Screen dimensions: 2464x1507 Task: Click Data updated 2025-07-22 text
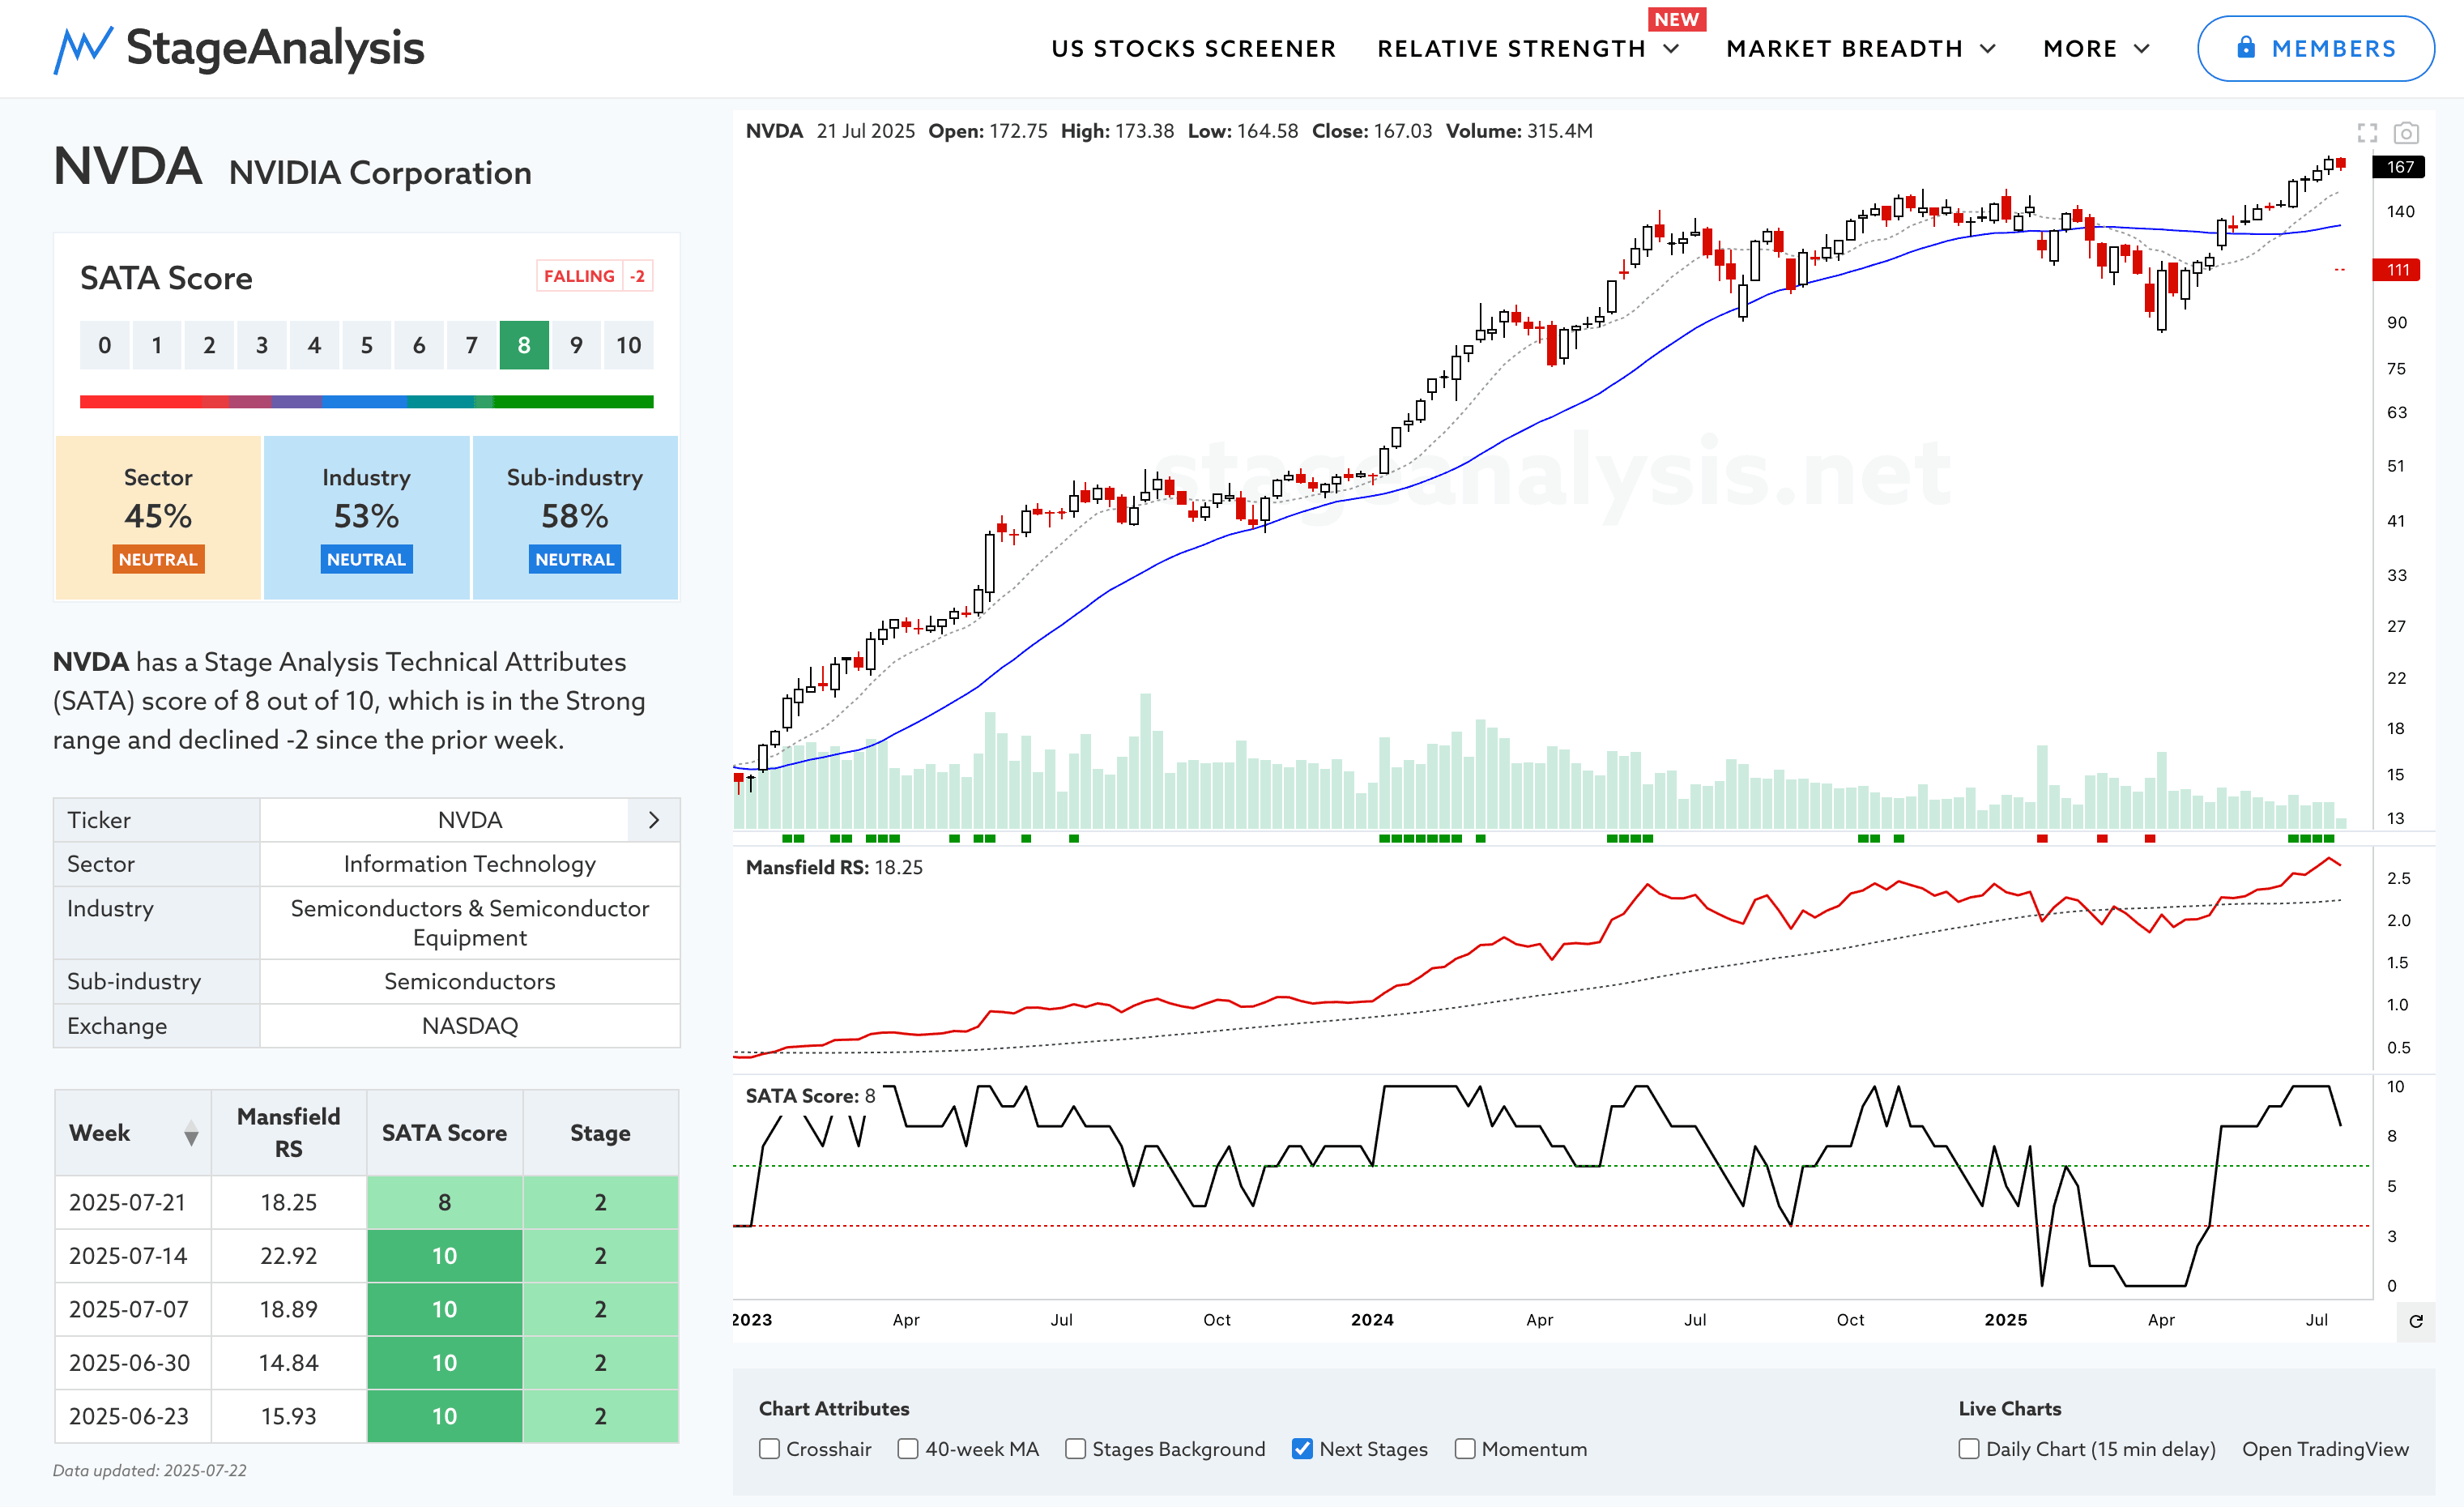(150, 1470)
